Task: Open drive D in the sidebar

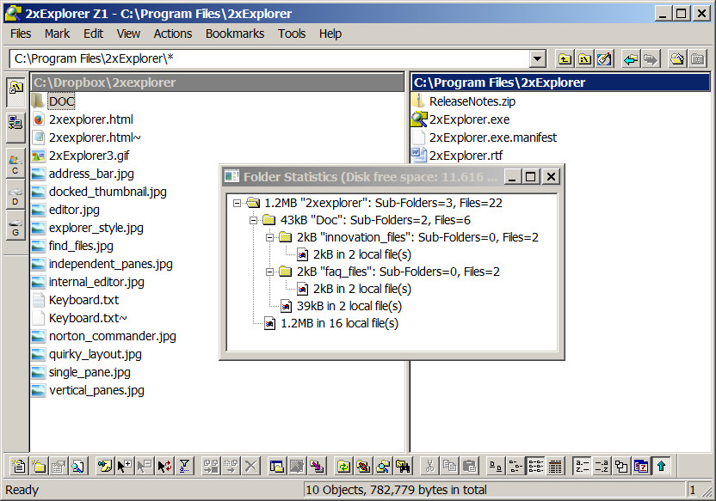Action: (x=15, y=195)
